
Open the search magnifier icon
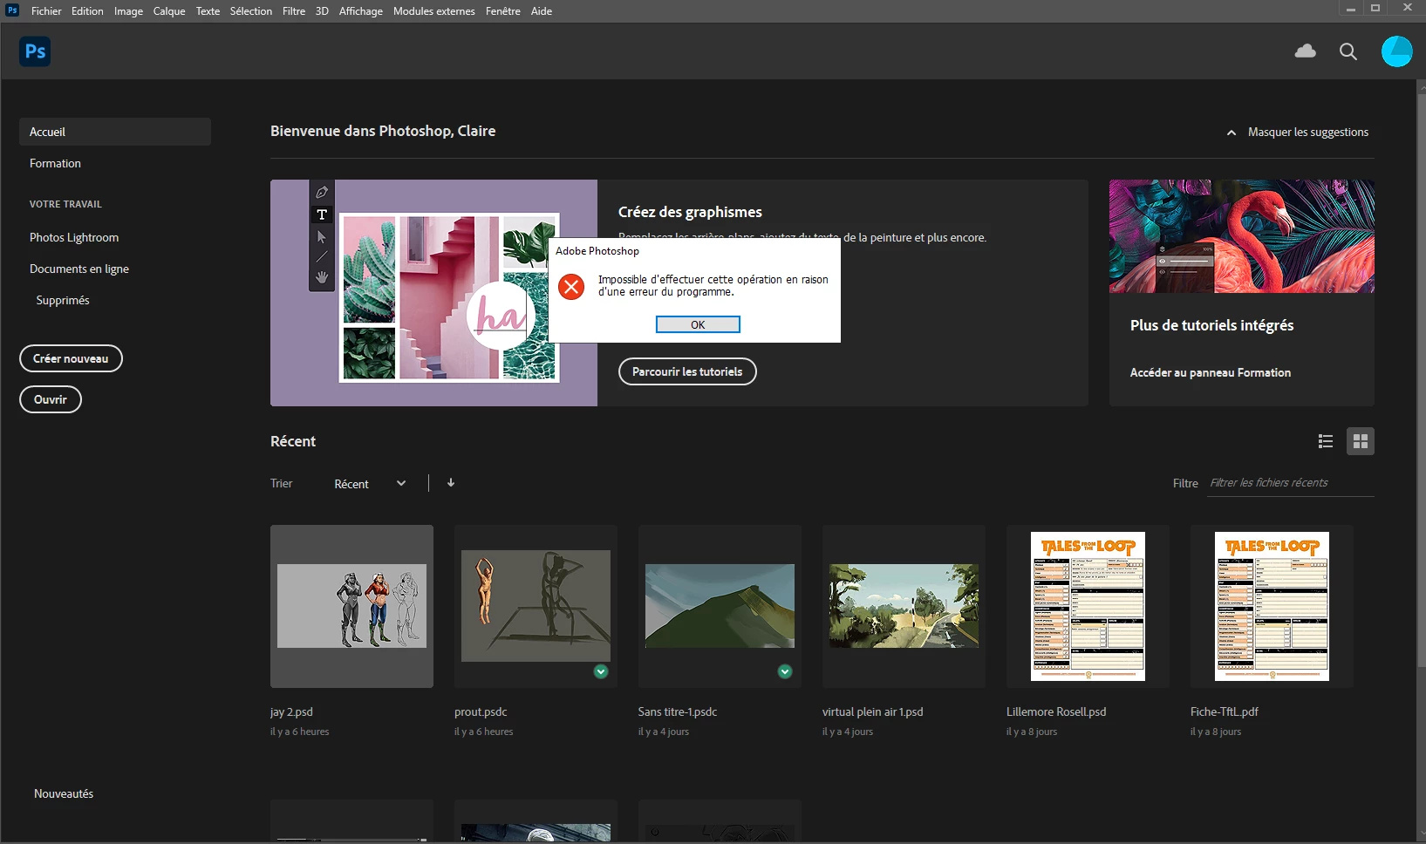pos(1348,51)
